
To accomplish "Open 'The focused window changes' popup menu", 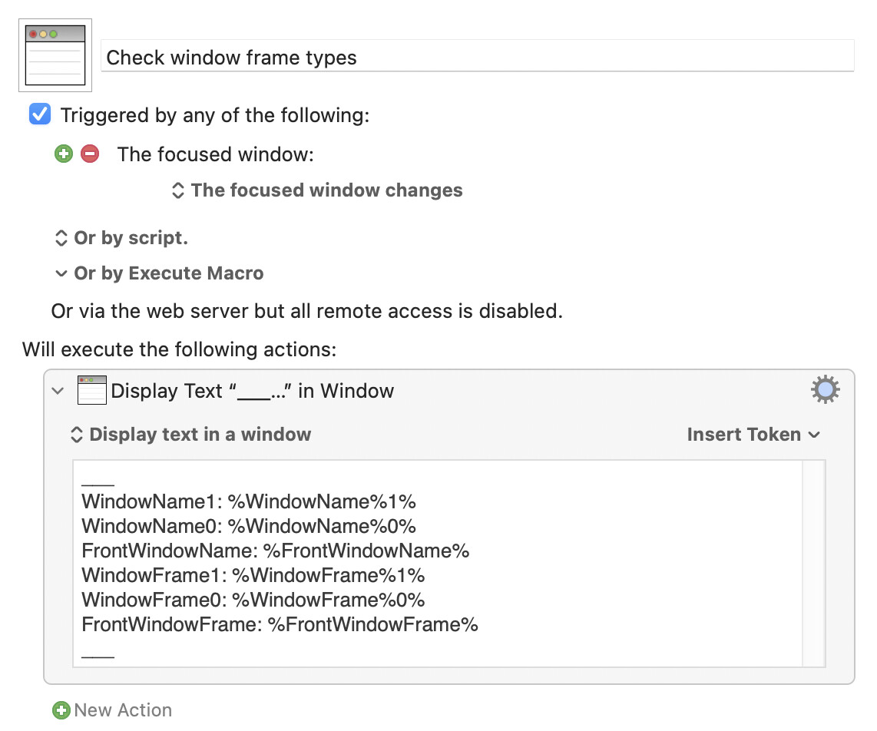I will click(317, 190).
